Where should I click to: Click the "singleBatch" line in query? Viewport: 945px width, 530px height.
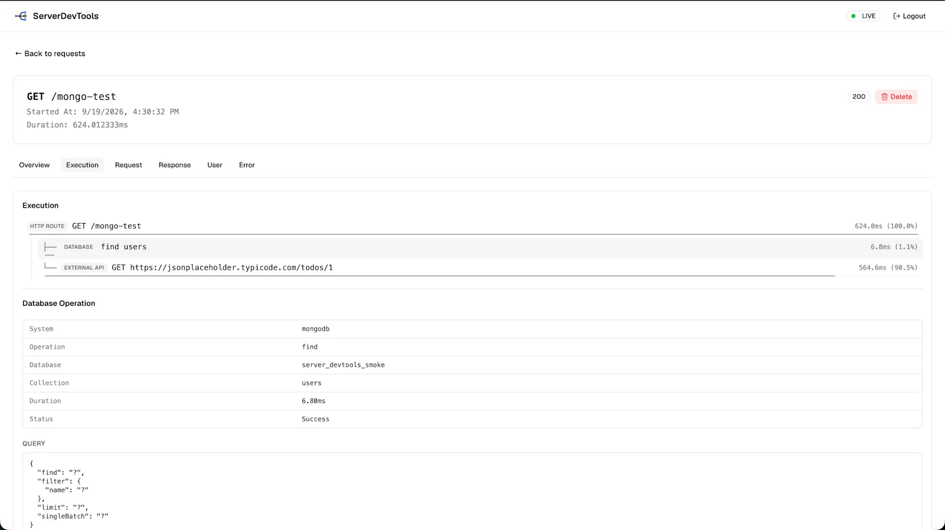73,516
